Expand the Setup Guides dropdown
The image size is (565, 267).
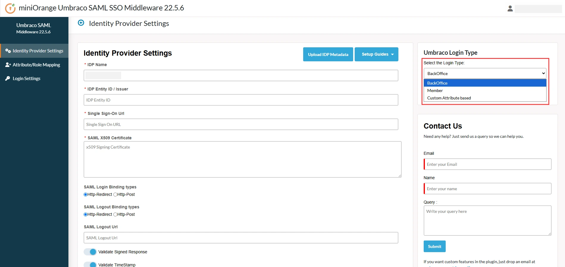(376, 54)
